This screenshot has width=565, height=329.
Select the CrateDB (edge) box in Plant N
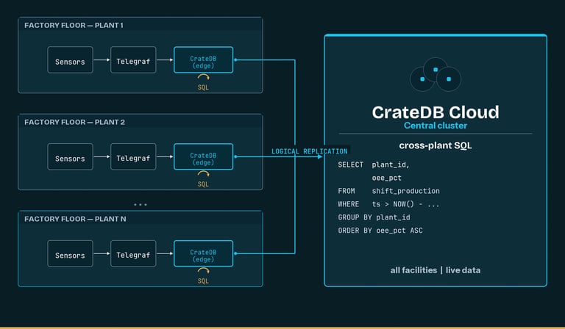coord(203,253)
